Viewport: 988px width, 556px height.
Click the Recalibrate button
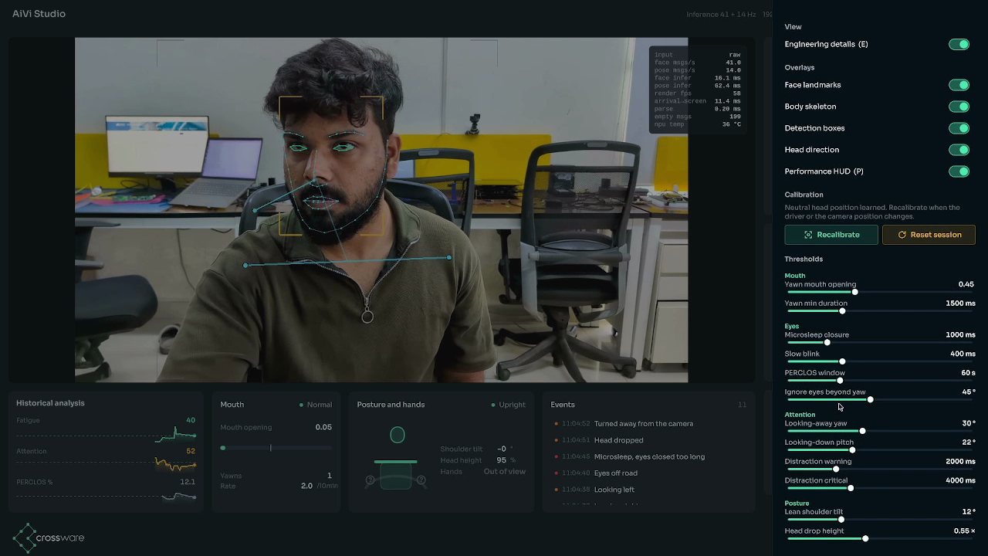[831, 235]
